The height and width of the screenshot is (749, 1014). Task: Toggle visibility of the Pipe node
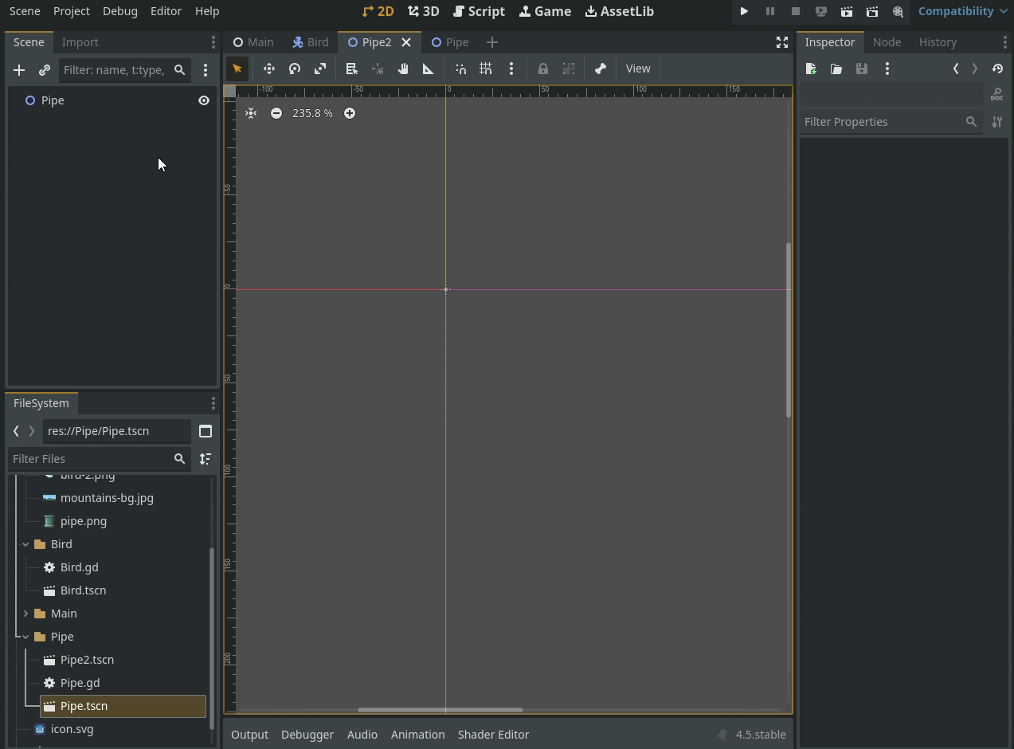click(x=204, y=100)
